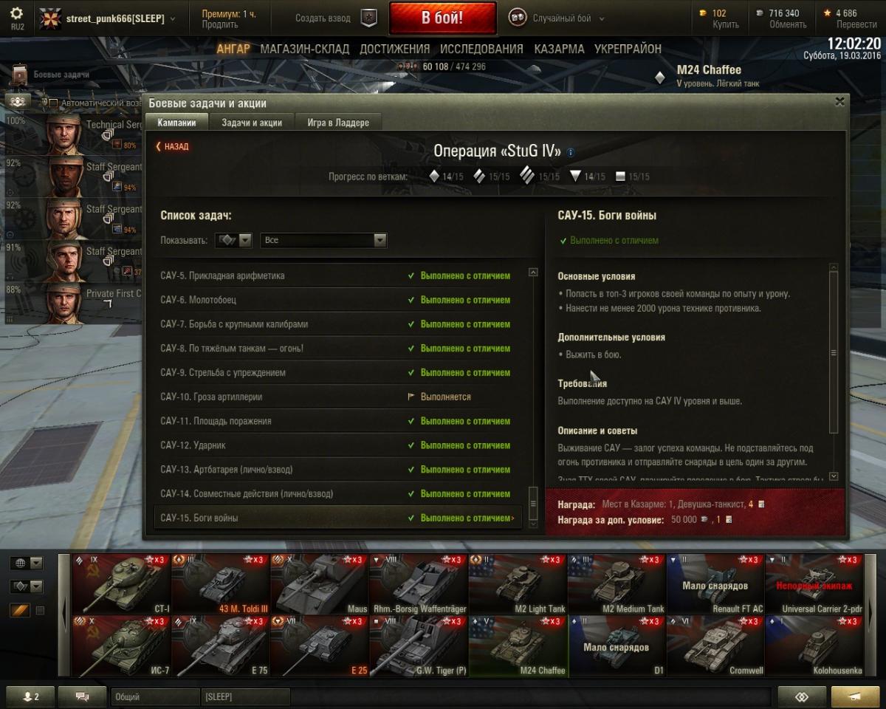Screen dimensions: 886x709
Task: Click the crew group icon above crew list
Action: click(18, 101)
